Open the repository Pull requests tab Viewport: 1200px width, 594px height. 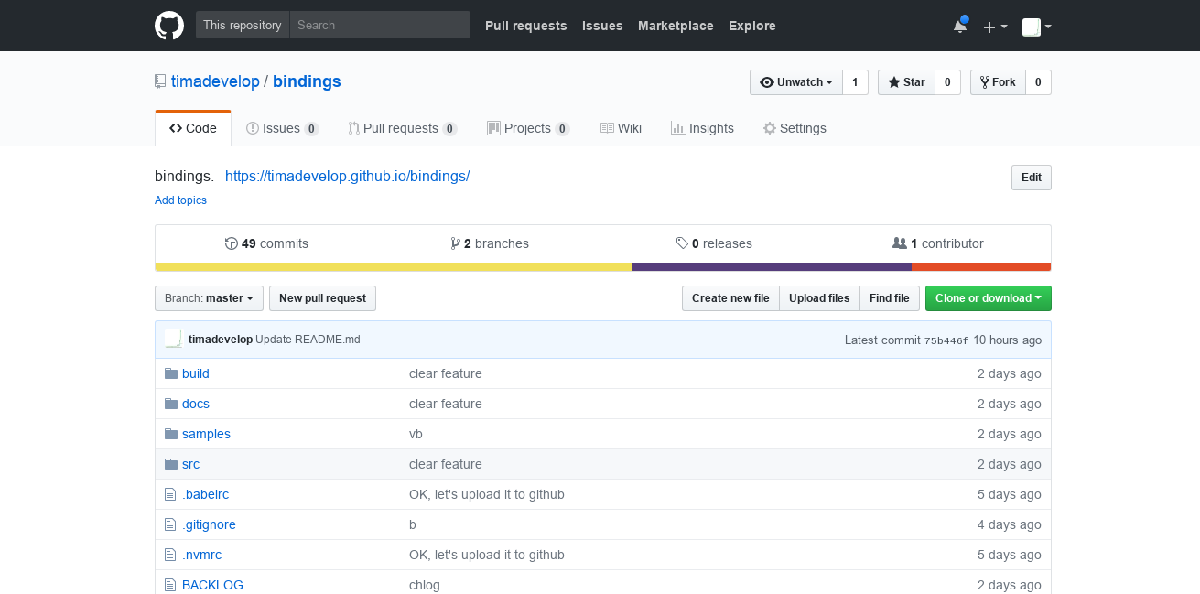click(x=402, y=128)
